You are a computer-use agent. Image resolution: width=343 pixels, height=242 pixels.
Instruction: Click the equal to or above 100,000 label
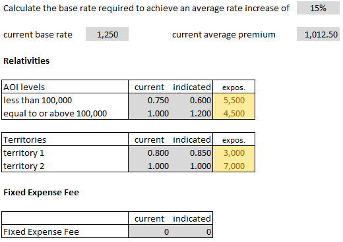tap(55, 113)
